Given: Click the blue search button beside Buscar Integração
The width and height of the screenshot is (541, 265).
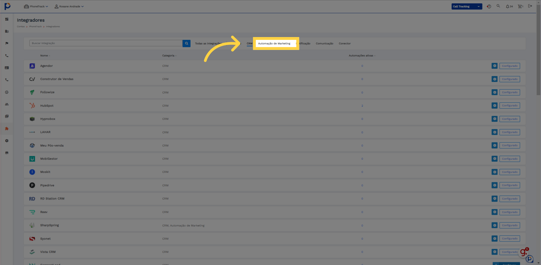Looking at the screenshot, I should pyautogui.click(x=187, y=44).
